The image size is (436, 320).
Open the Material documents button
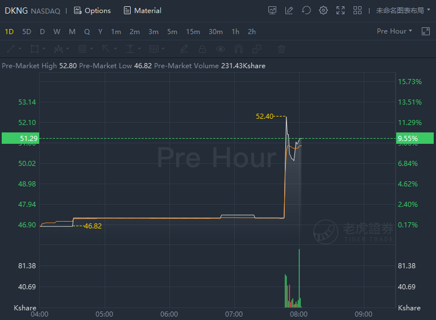142,11
